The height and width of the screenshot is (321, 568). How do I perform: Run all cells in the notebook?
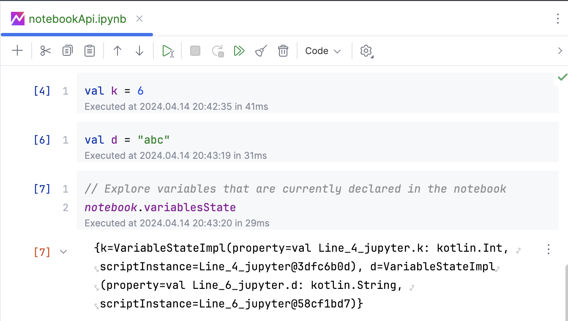click(x=239, y=51)
